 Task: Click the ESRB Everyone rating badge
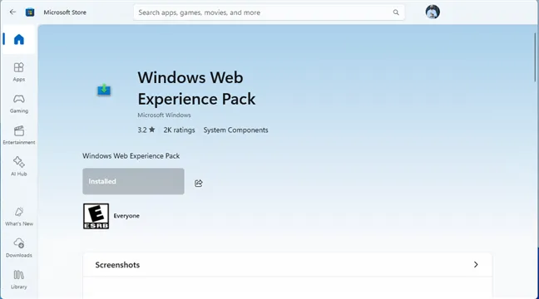click(x=96, y=216)
